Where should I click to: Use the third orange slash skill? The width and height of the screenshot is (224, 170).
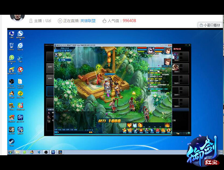click(x=140, y=125)
